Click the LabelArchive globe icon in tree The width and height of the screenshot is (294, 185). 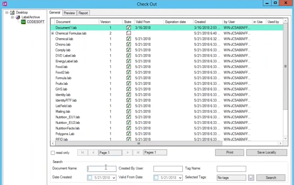[x=18, y=17]
